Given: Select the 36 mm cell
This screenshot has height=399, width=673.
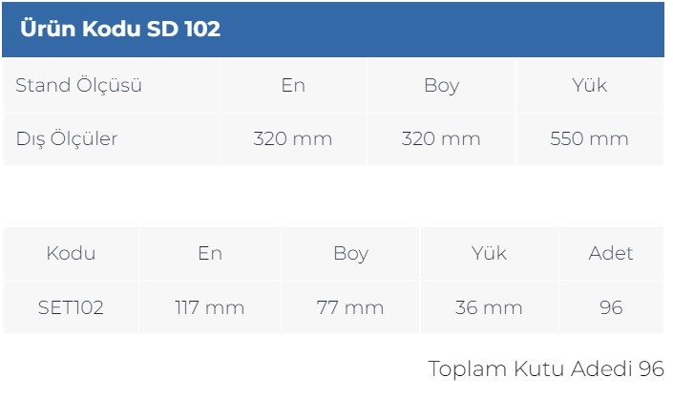Looking at the screenshot, I should 490,307.
